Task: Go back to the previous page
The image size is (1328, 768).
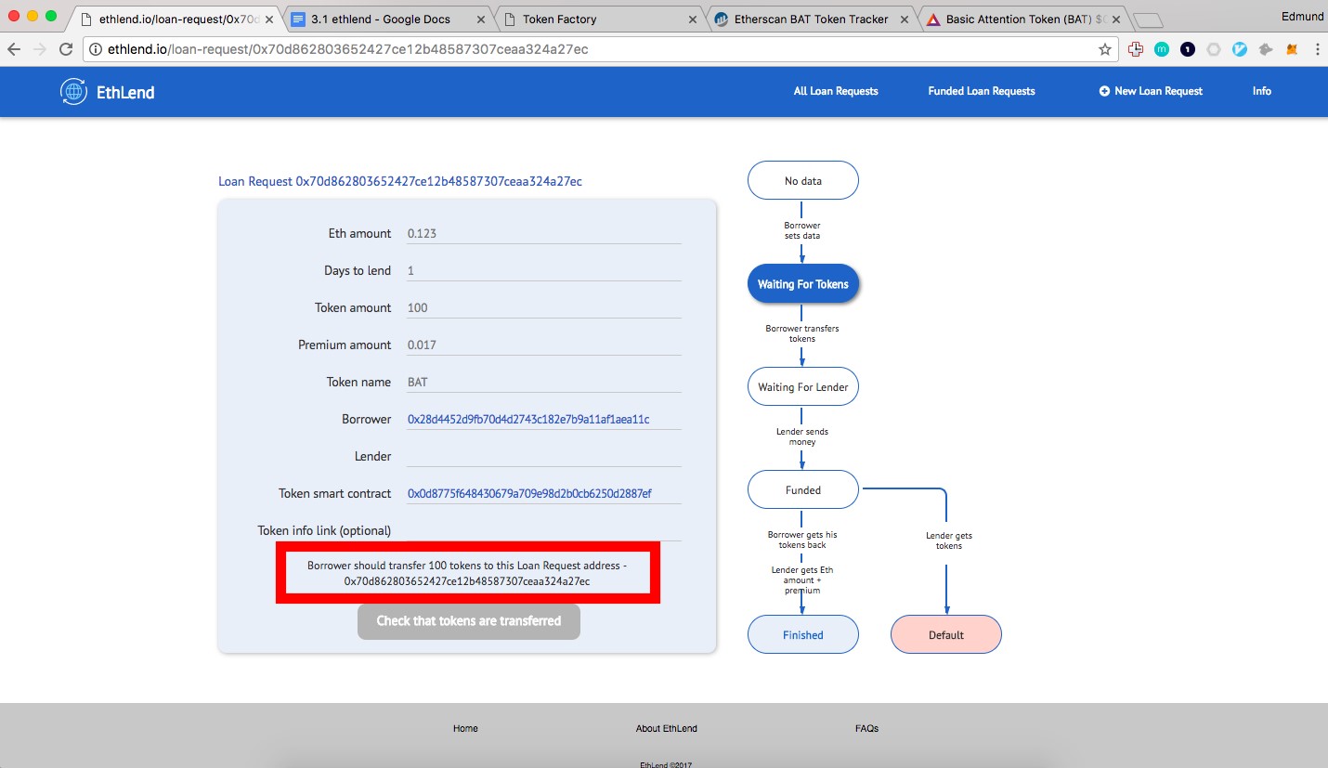Action: pos(13,49)
